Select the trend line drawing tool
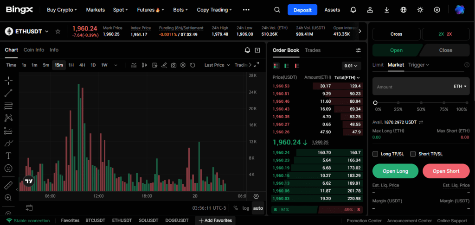475x225 pixels. tap(8, 93)
